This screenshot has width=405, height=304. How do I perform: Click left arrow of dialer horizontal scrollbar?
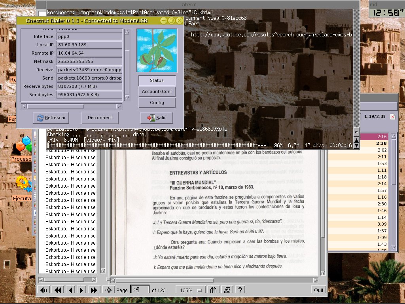(x=24, y=106)
